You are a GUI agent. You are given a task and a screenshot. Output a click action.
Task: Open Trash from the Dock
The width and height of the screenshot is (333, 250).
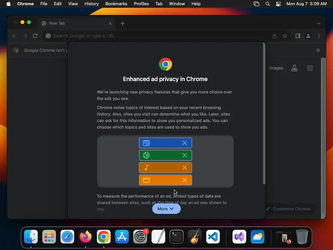pyautogui.click(x=302, y=237)
